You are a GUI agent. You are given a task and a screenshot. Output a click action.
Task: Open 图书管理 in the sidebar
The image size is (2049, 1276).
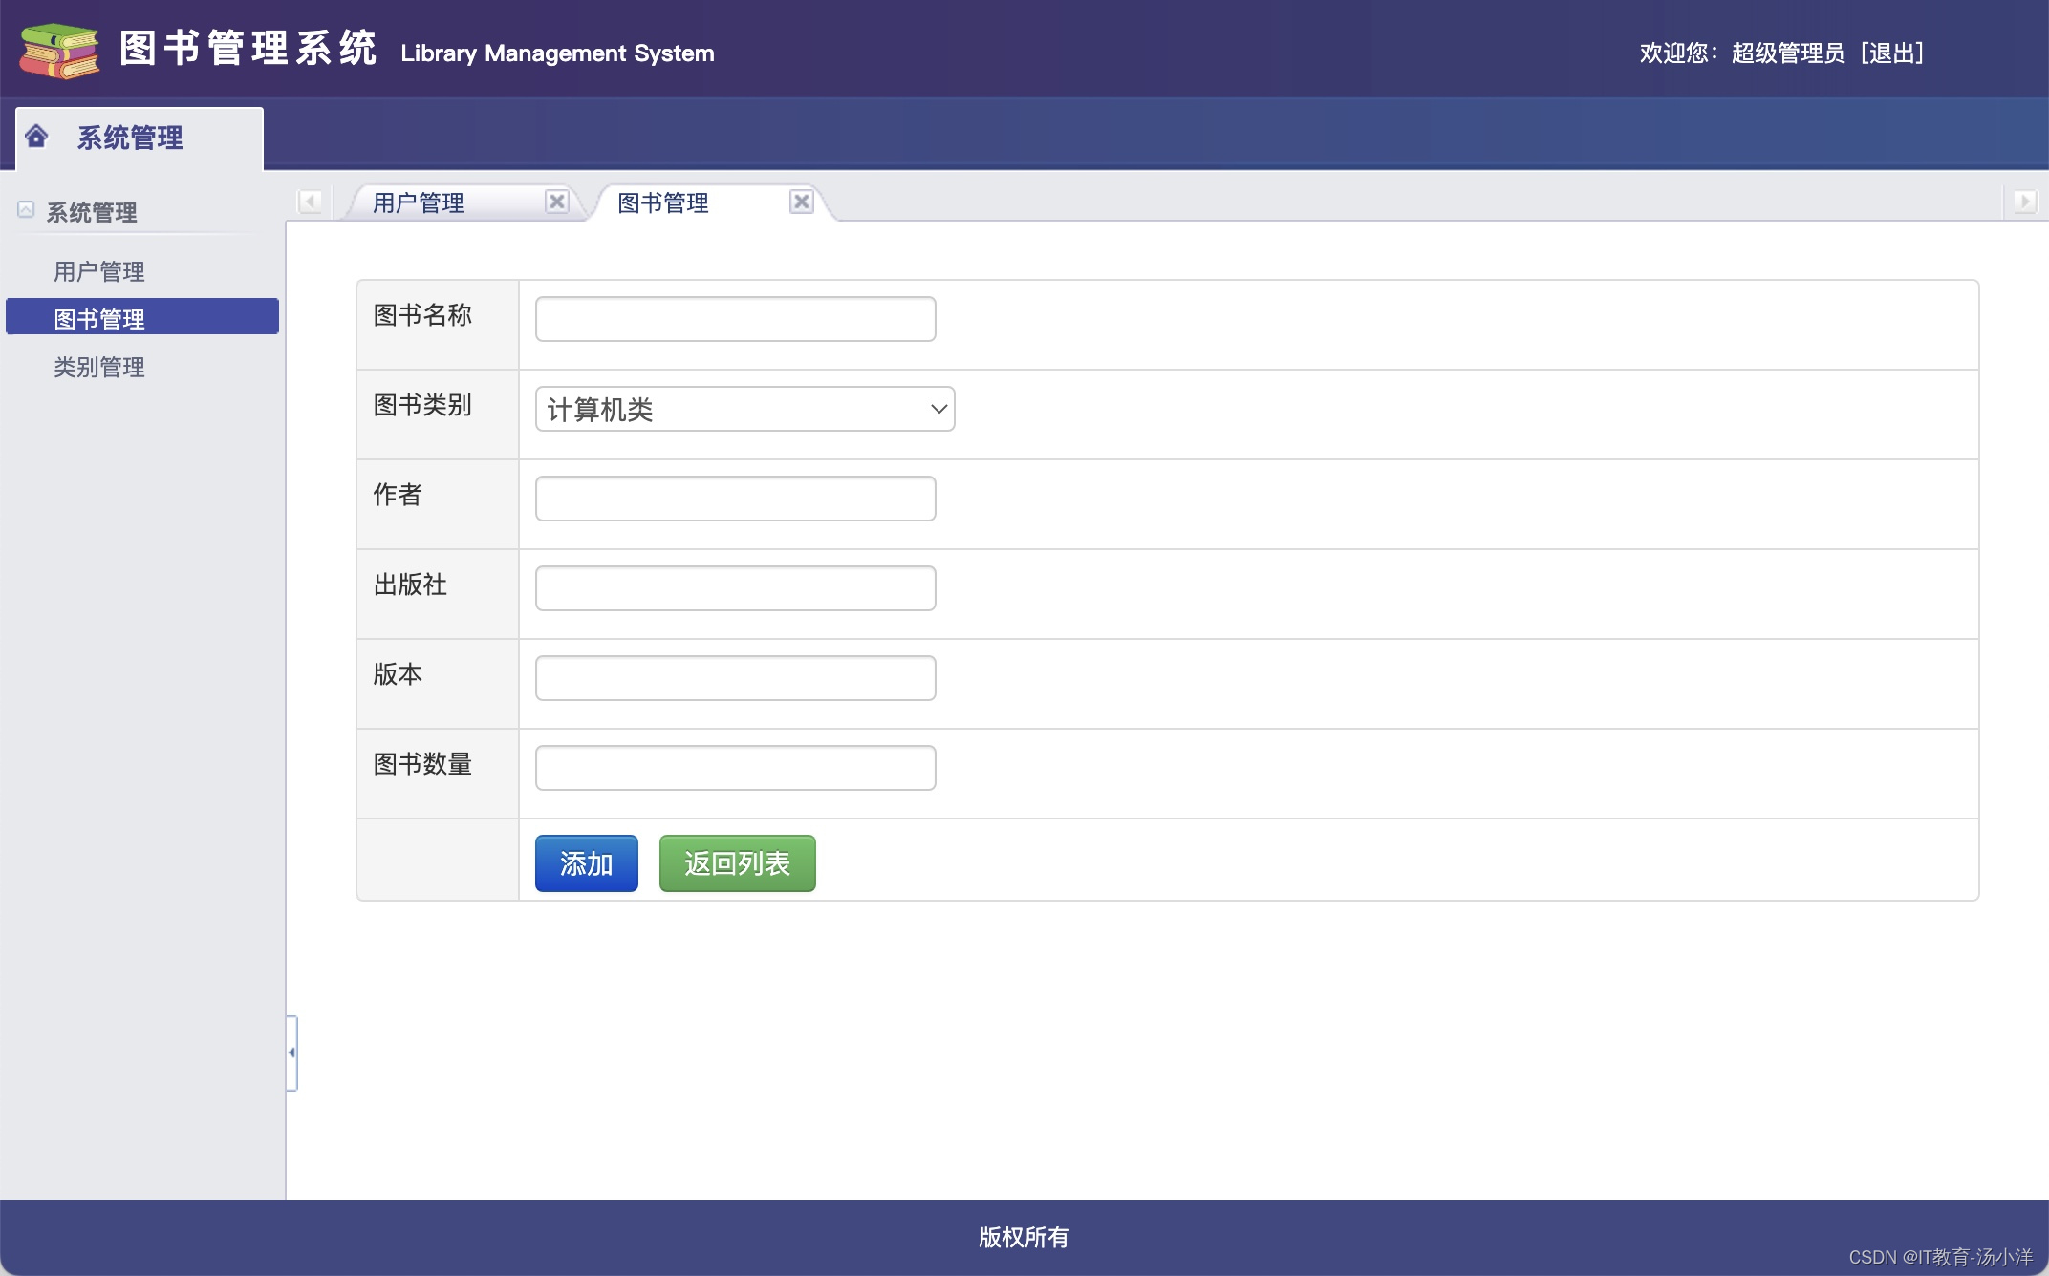(142, 317)
